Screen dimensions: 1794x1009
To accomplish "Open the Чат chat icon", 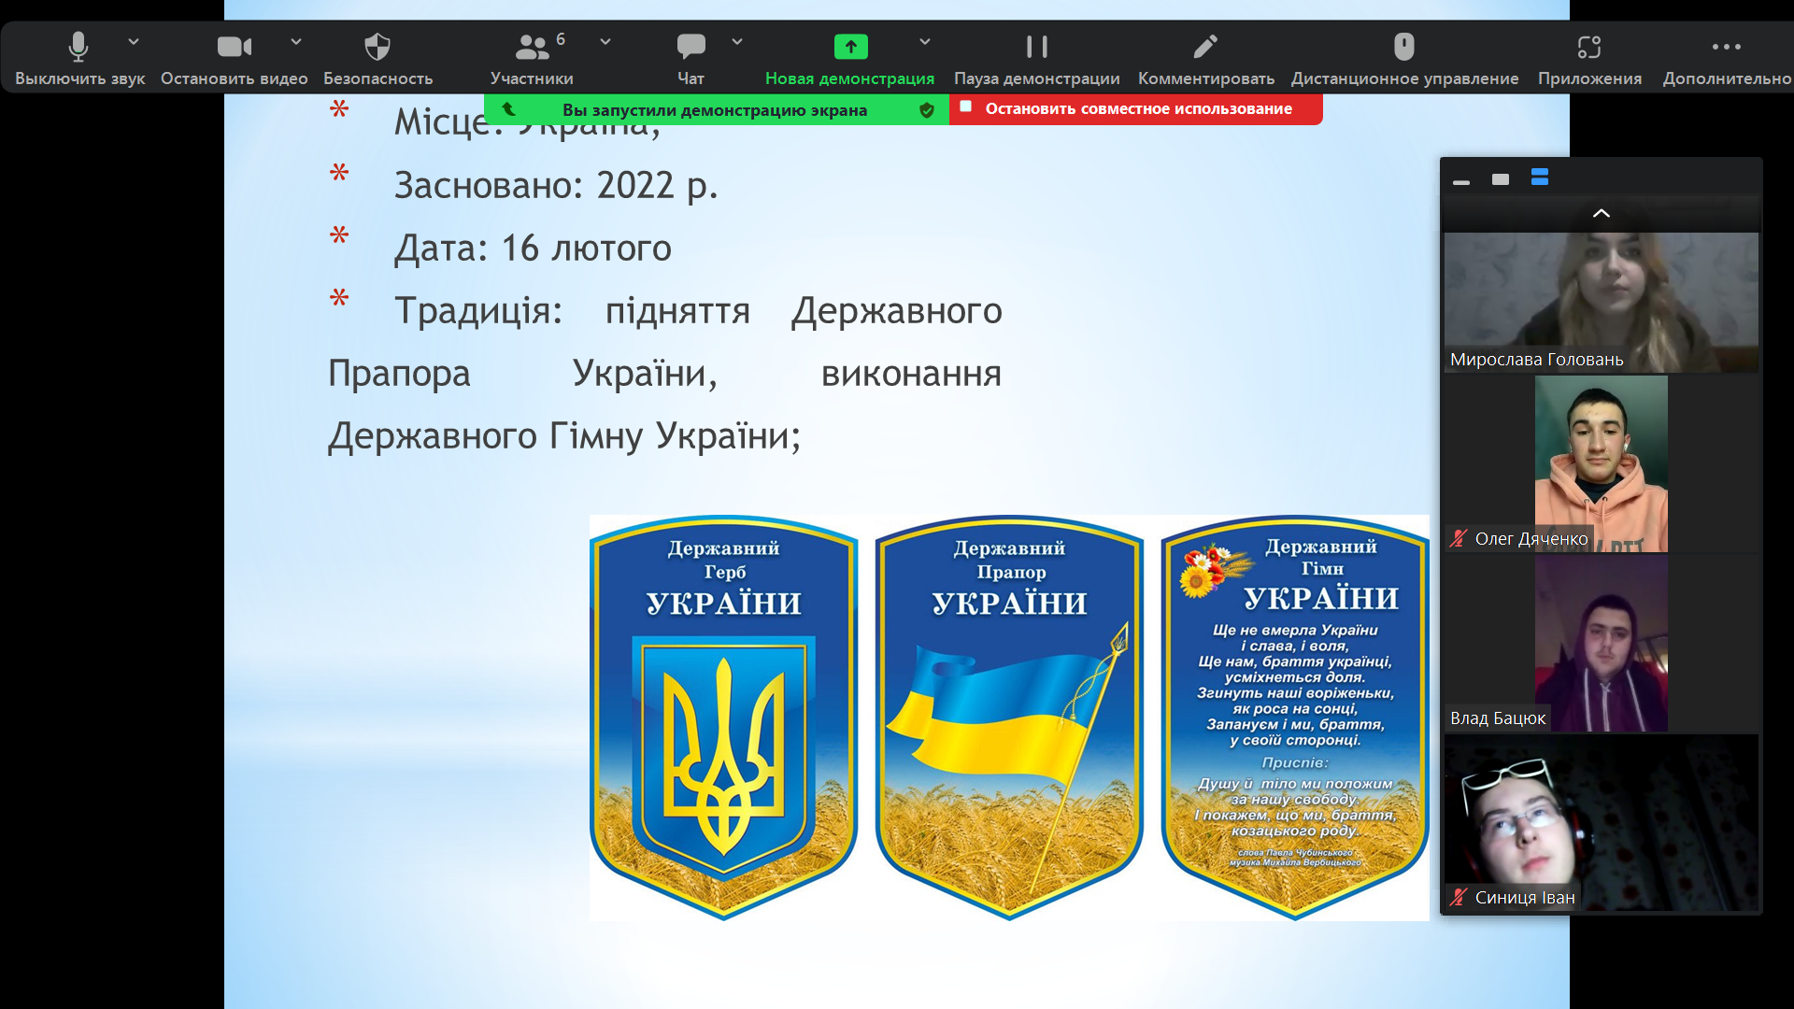I will coord(691,47).
